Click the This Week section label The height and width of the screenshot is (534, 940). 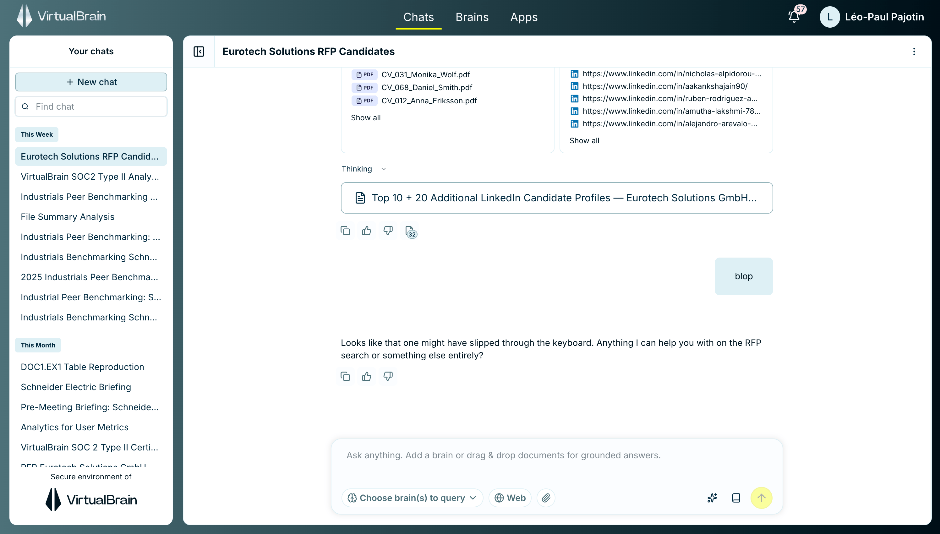37,134
